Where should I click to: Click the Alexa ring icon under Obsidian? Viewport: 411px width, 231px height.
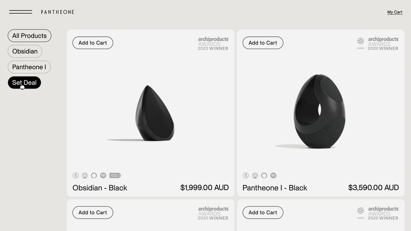point(94,175)
